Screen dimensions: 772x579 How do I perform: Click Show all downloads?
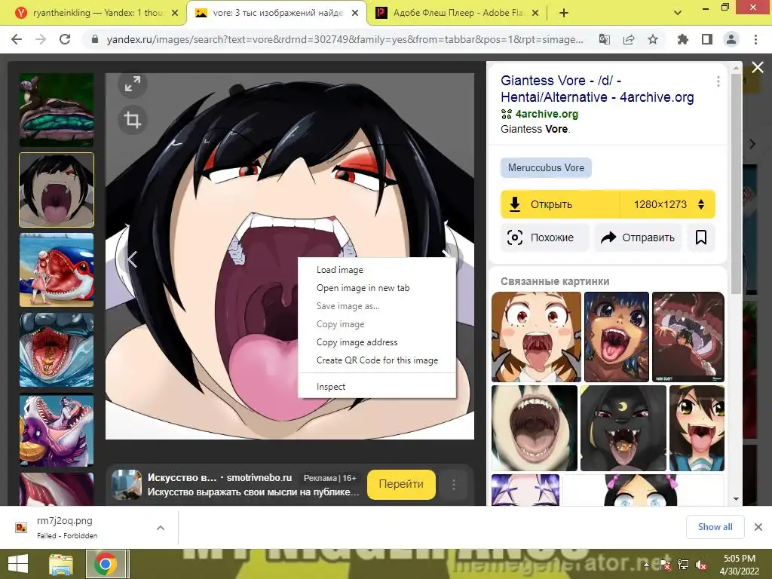click(715, 527)
